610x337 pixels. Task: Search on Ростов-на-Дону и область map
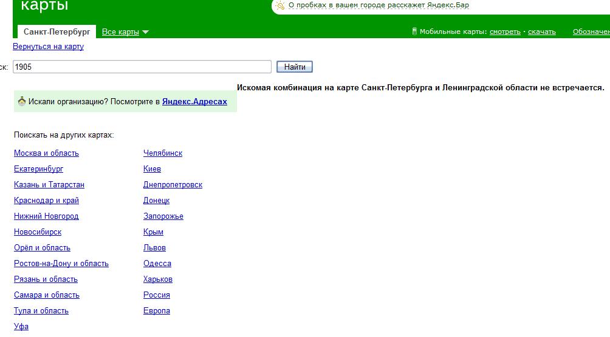(61, 264)
